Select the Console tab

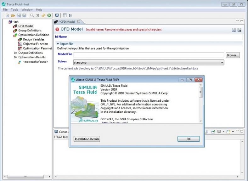pyautogui.click(x=63, y=132)
